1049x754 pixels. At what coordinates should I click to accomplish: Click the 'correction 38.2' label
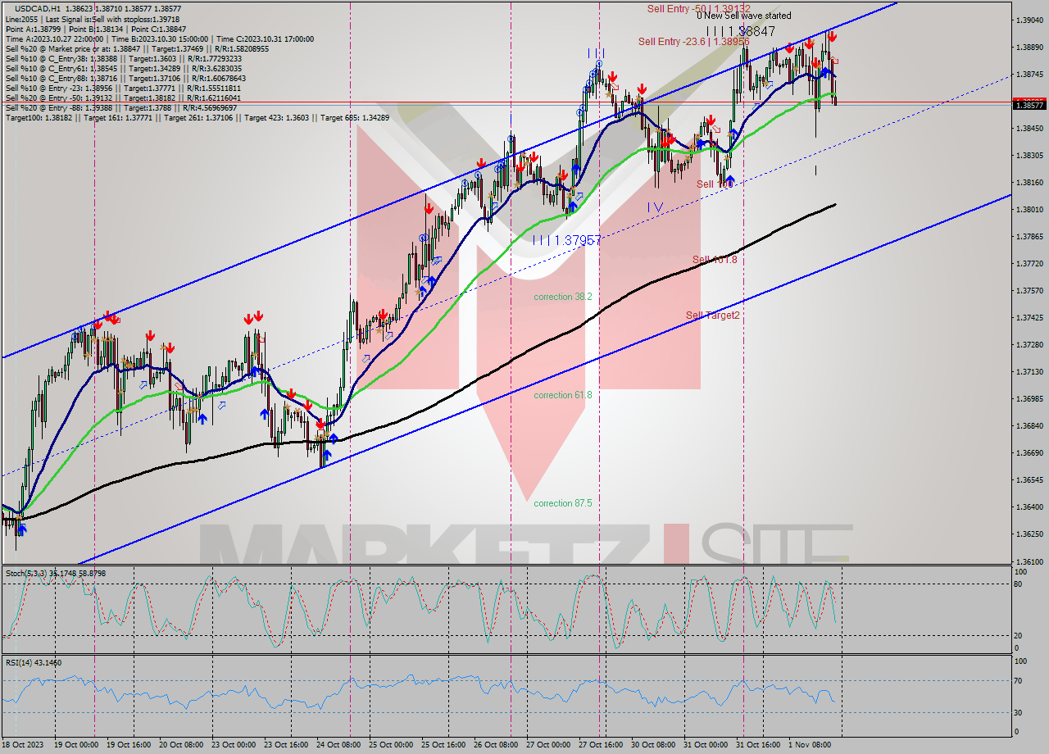coord(562,297)
